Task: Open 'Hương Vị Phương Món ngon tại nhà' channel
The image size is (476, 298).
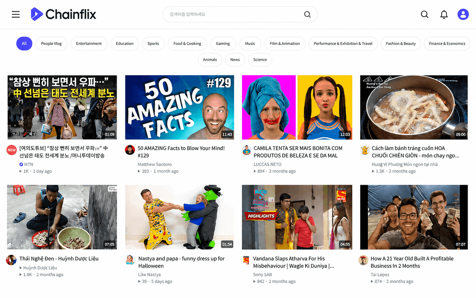Action: (x=404, y=164)
